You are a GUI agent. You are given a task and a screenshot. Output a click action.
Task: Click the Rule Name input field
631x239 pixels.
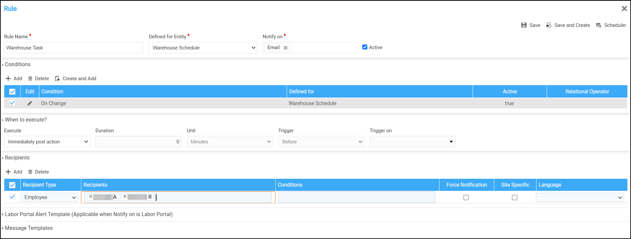(x=73, y=48)
